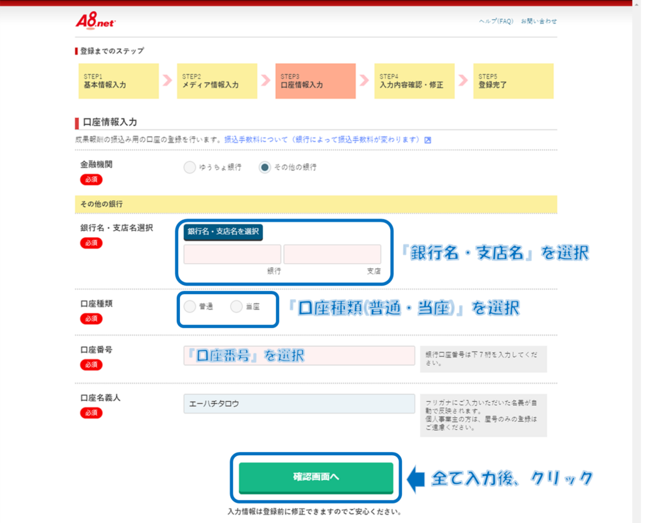This screenshot has height=523, width=668.
Task: Select the ゆうちょ銀行 radio button
Action: [x=190, y=168]
